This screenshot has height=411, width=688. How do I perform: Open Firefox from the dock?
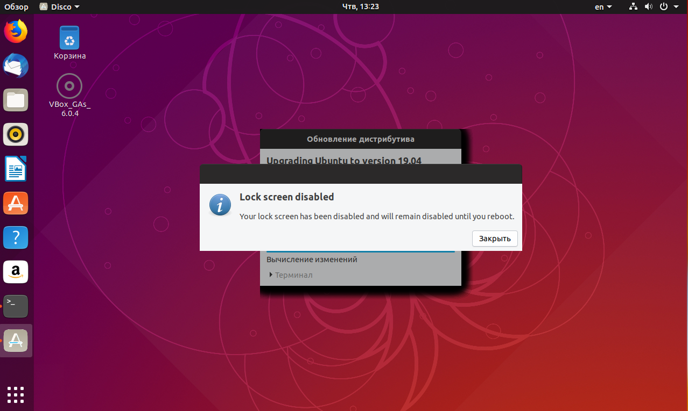tap(16, 32)
